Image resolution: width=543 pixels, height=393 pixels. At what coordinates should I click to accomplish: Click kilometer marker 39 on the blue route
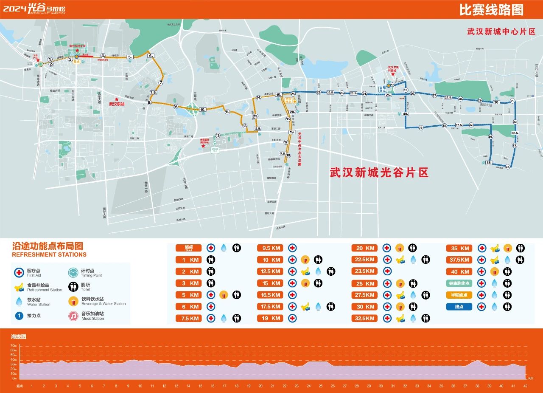[x=420, y=127]
